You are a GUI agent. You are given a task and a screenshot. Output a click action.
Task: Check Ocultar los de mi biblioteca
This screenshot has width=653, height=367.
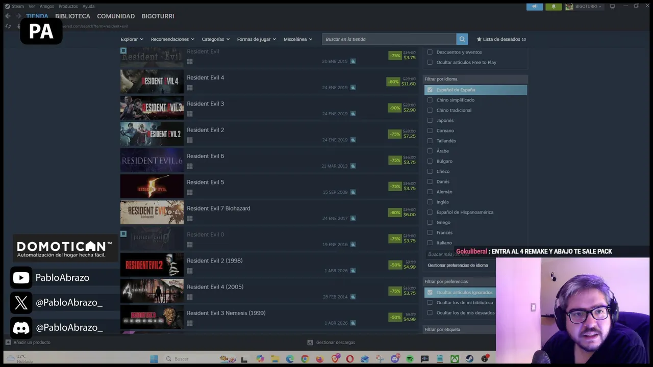click(430, 302)
